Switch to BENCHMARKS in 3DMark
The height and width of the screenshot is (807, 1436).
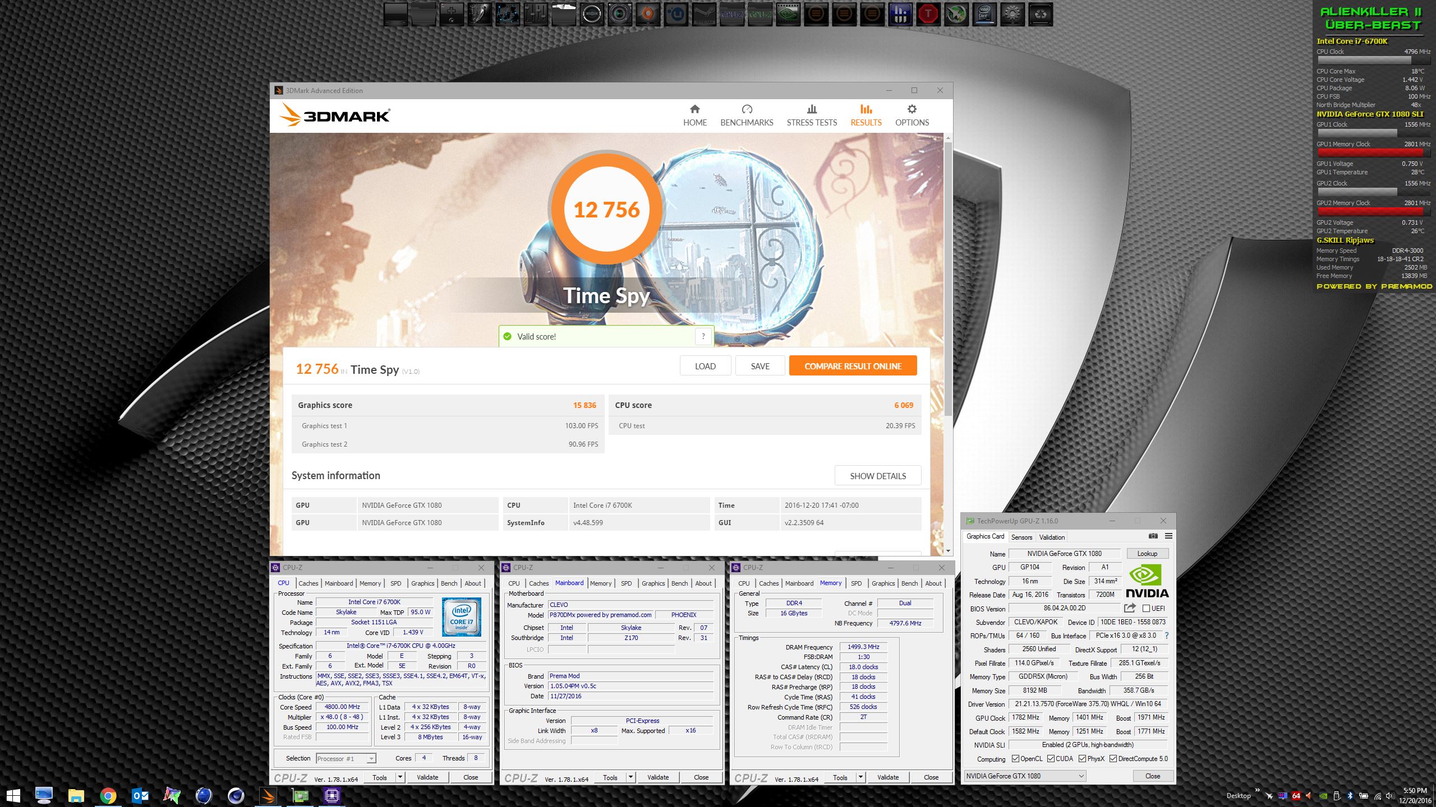pos(747,115)
